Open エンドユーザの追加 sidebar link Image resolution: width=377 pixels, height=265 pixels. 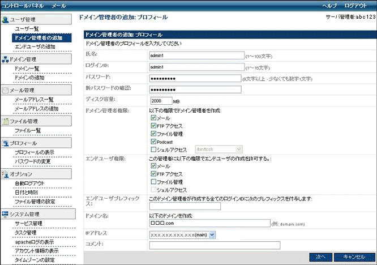35,46
